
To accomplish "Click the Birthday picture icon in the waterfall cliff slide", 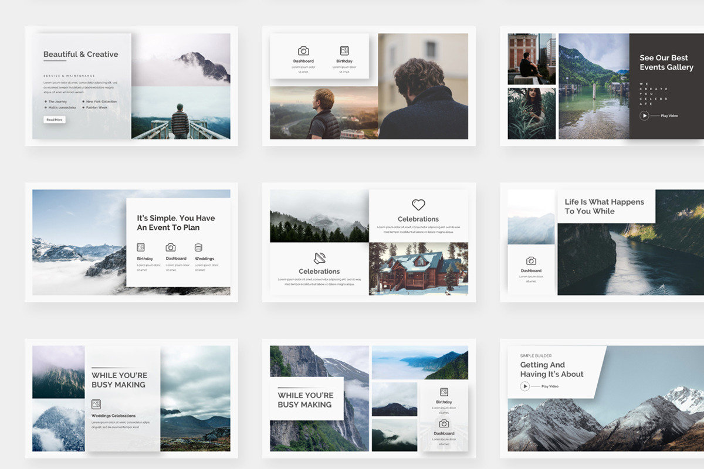I will [444, 392].
